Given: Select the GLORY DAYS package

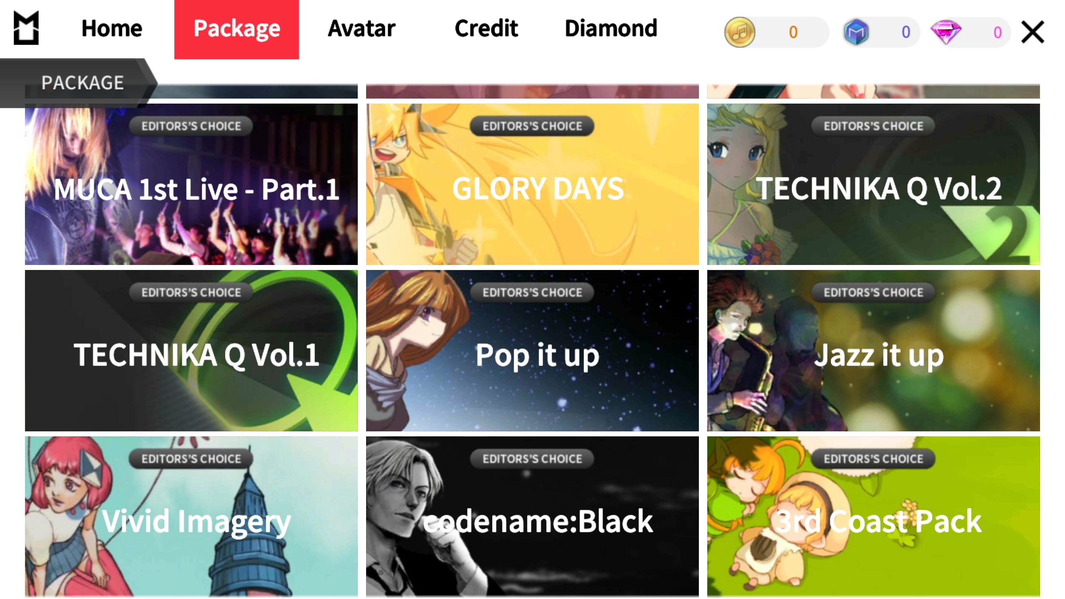Looking at the screenshot, I should tap(532, 184).
